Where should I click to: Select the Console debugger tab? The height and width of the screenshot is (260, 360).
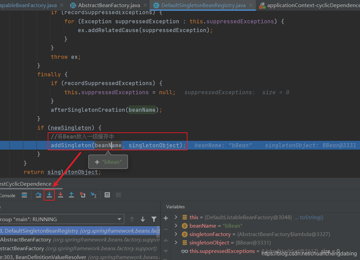coord(7,196)
